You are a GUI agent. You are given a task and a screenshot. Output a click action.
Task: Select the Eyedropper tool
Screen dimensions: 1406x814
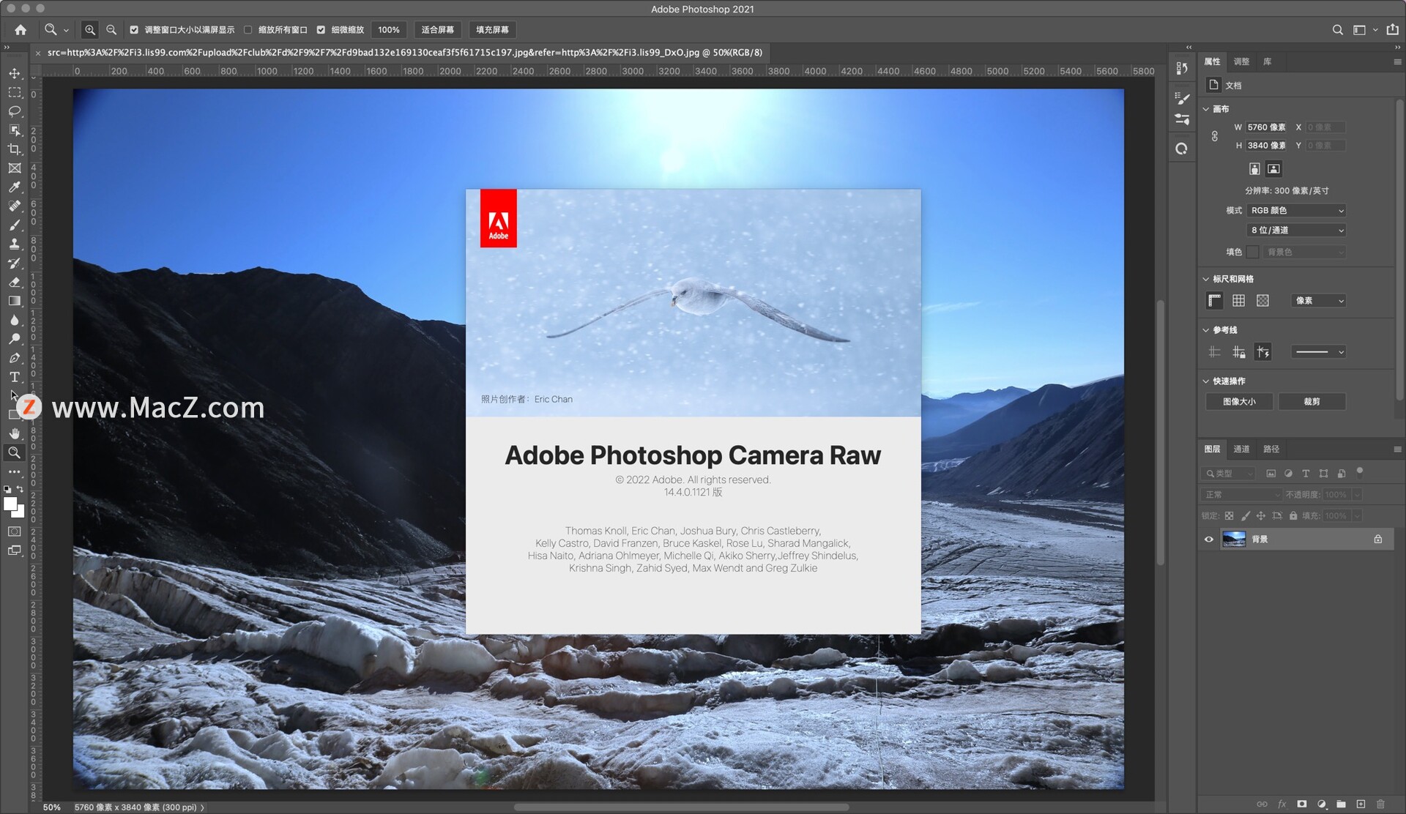coord(15,187)
